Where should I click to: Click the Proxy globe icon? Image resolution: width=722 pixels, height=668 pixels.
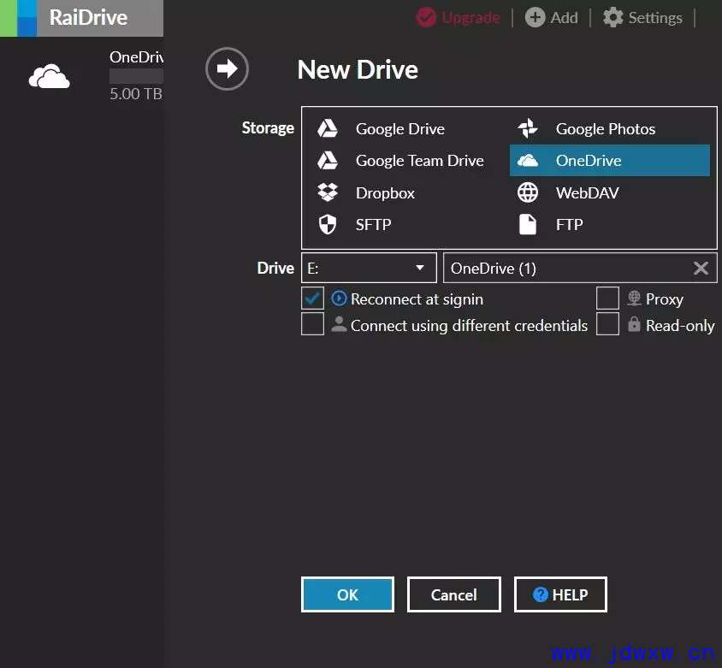[634, 299]
